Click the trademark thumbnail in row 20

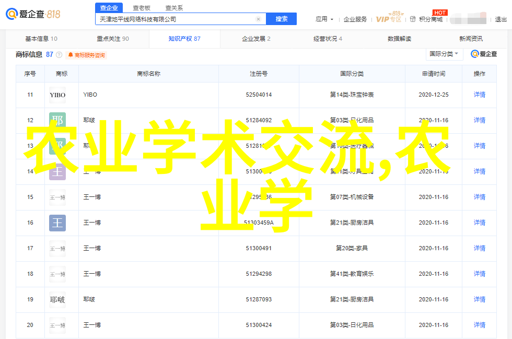pos(57,325)
